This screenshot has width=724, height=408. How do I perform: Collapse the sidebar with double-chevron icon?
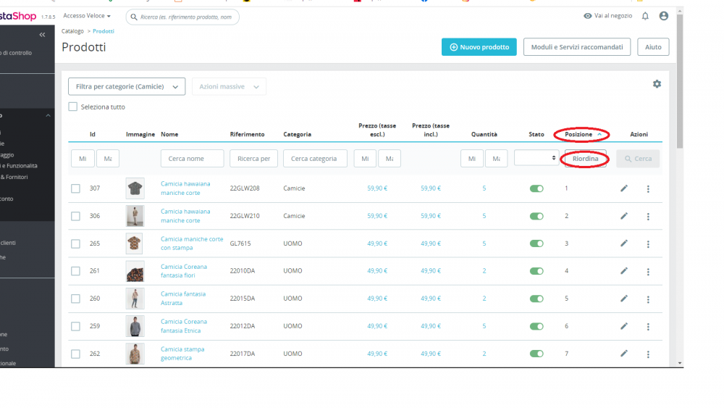(x=42, y=35)
